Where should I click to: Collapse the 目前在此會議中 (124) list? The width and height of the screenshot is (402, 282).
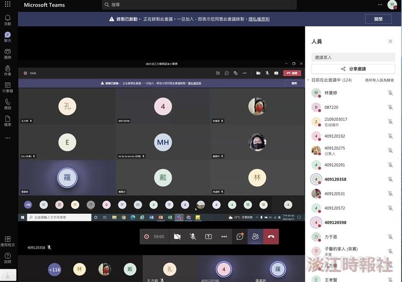tap(309, 80)
